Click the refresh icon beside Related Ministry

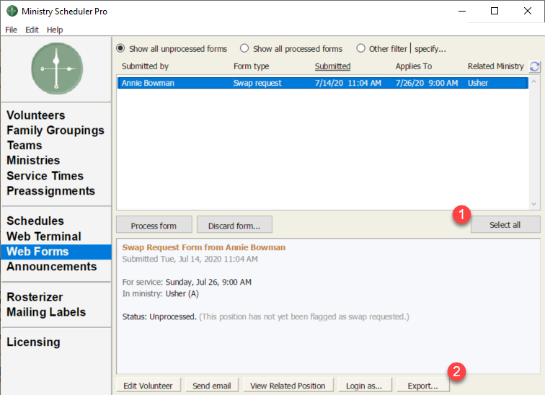(534, 66)
